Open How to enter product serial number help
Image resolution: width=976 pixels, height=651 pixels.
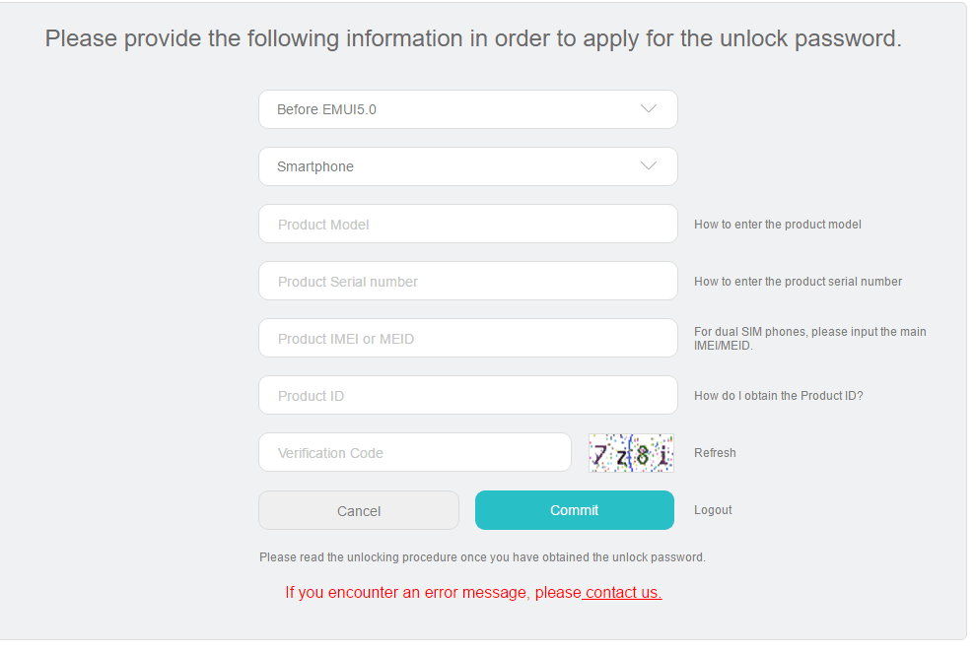click(798, 282)
